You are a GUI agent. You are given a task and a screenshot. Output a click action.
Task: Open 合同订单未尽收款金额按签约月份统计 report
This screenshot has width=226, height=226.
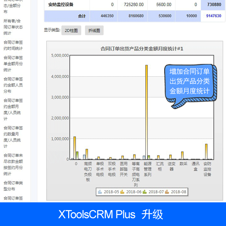coord(13,165)
